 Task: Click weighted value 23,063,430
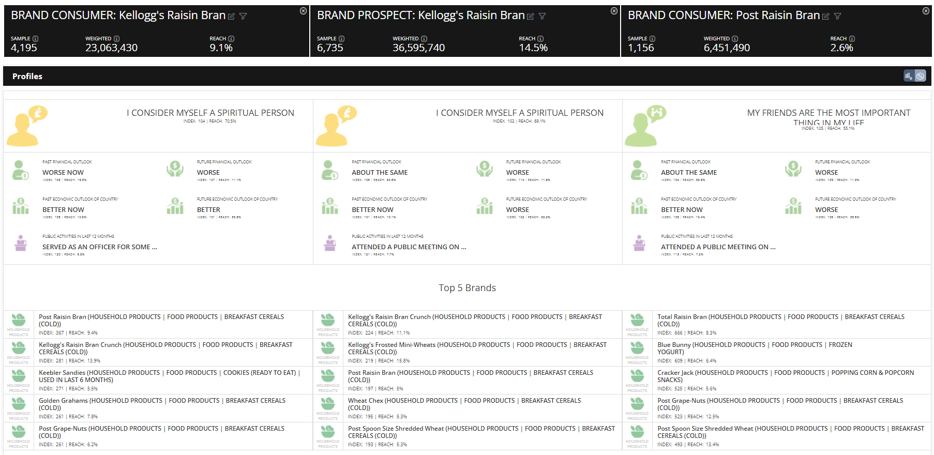[x=111, y=48]
